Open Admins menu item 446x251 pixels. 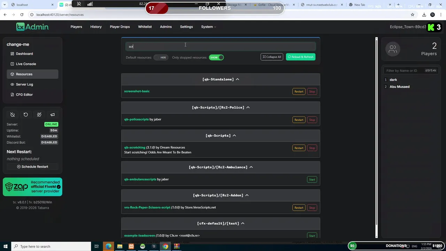pos(166,26)
